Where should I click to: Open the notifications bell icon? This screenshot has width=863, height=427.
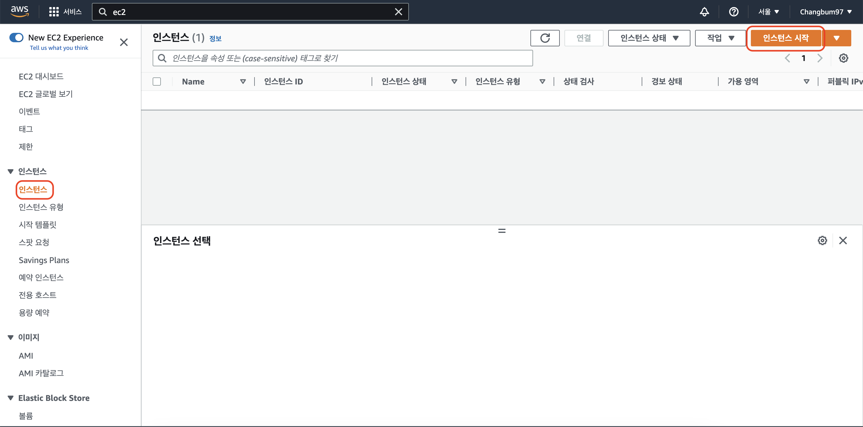tap(704, 12)
